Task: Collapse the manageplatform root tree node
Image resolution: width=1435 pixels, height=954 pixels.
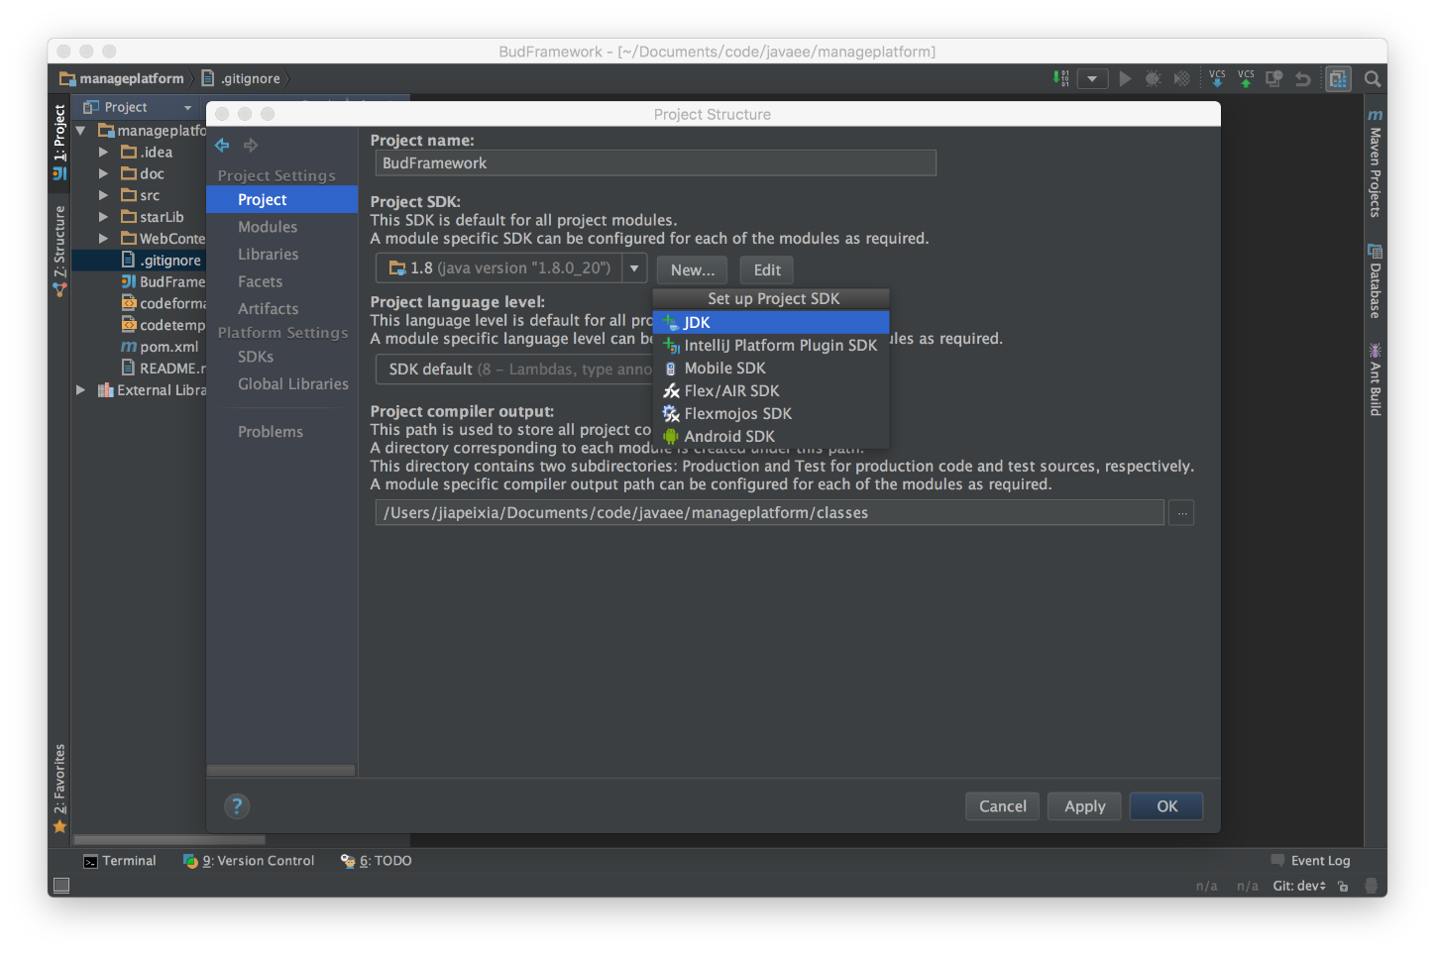Action: [x=81, y=131]
